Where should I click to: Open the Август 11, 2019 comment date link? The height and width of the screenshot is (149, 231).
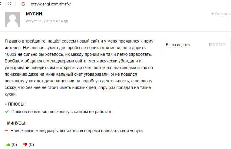click(47, 21)
